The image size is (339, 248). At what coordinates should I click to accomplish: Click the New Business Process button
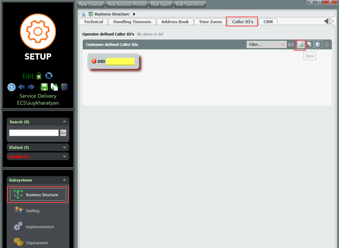point(127,5)
